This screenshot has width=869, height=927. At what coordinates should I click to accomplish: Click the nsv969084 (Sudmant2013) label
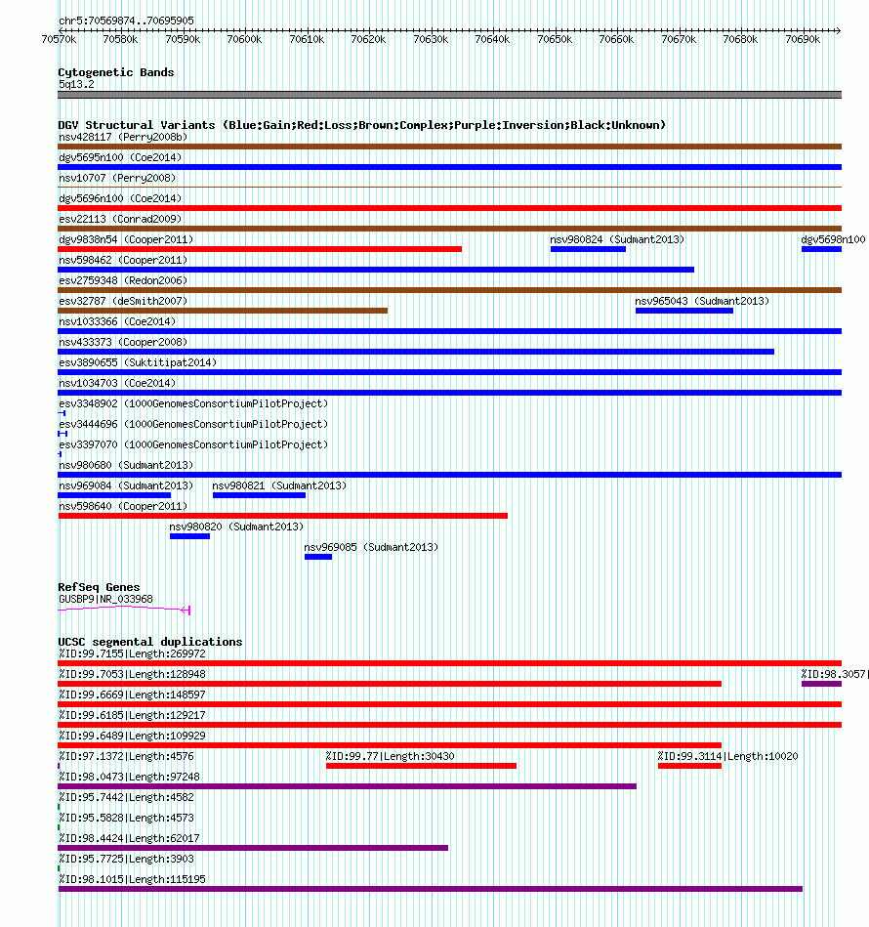coord(126,485)
